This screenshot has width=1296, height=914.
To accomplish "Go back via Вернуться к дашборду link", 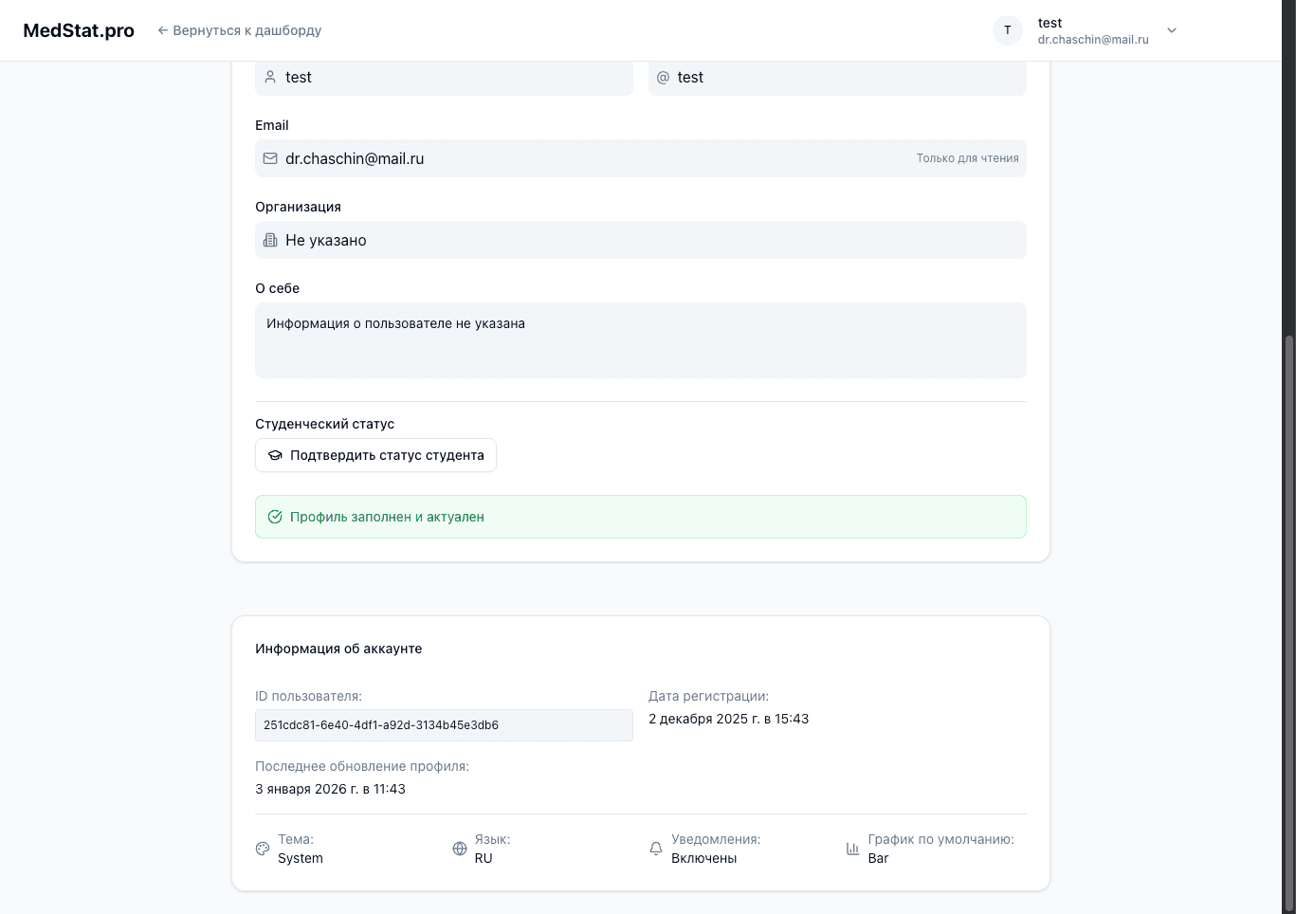I will (239, 30).
